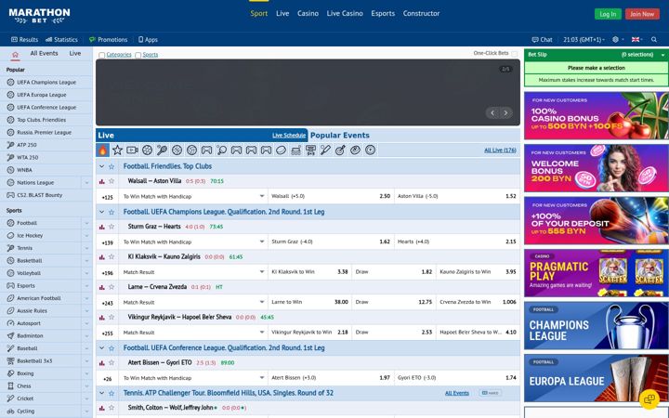Open the Esports tab

point(383,14)
